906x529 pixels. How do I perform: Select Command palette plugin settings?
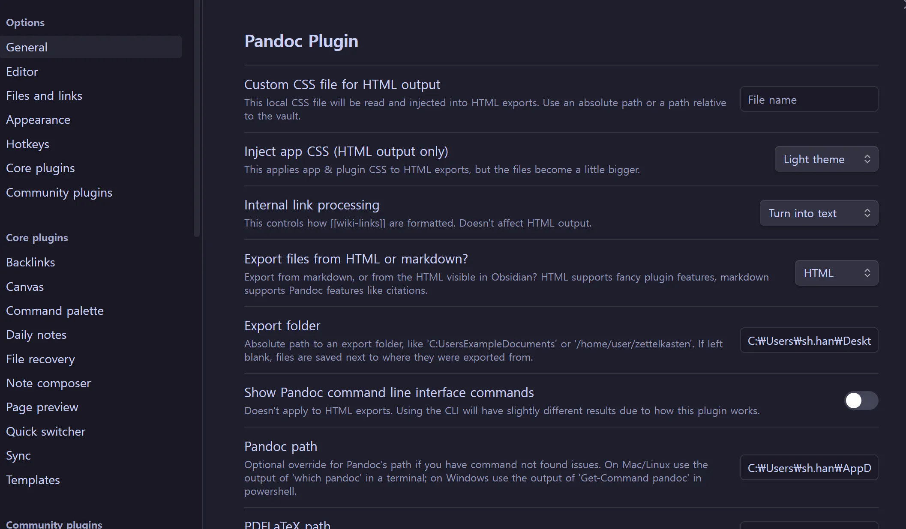55,311
